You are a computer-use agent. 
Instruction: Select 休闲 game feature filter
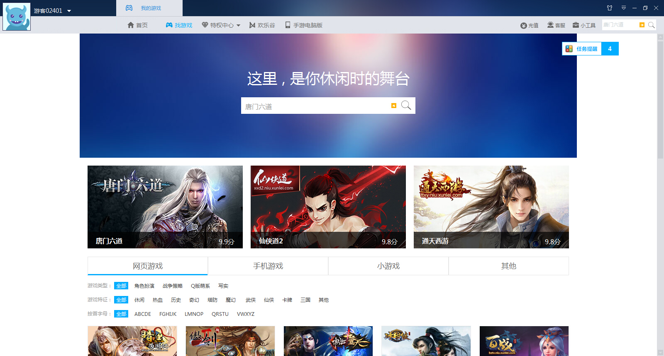pyautogui.click(x=139, y=300)
